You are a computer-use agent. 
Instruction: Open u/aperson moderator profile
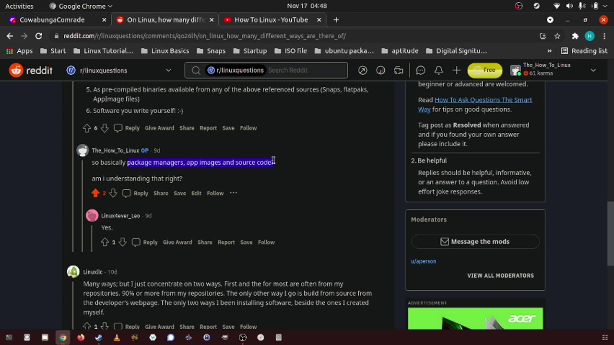(424, 261)
